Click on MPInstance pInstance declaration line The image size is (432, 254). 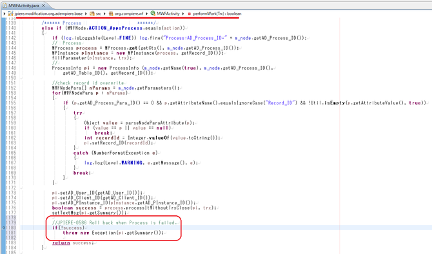[x=138, y=53]
